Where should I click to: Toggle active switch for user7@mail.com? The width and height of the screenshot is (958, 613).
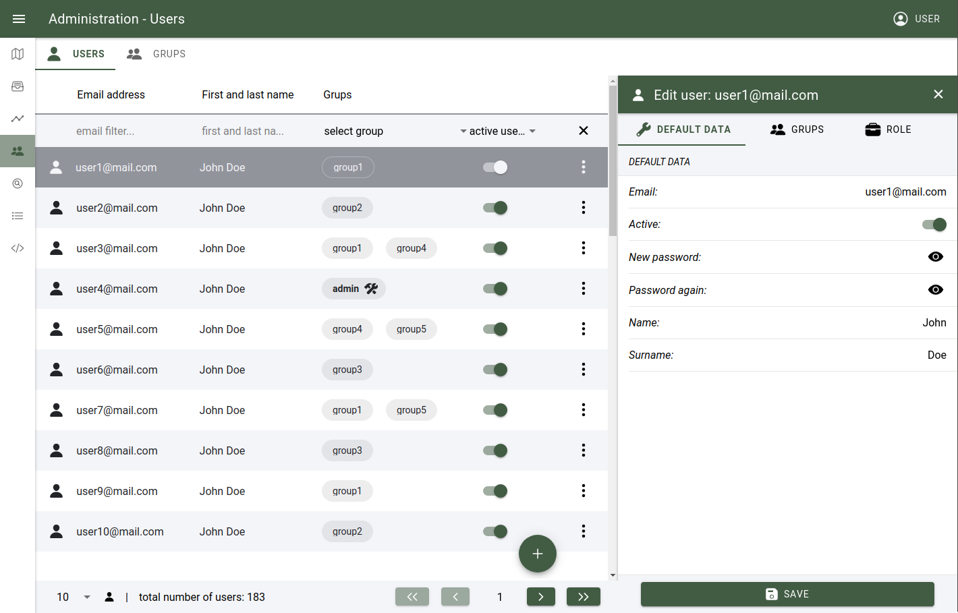[x=495, y=410]
